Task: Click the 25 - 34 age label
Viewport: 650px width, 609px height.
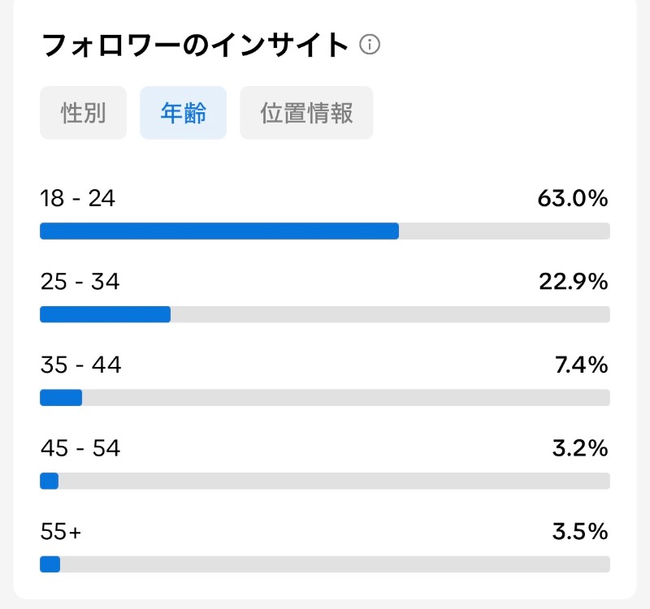Action: [80, 282]
